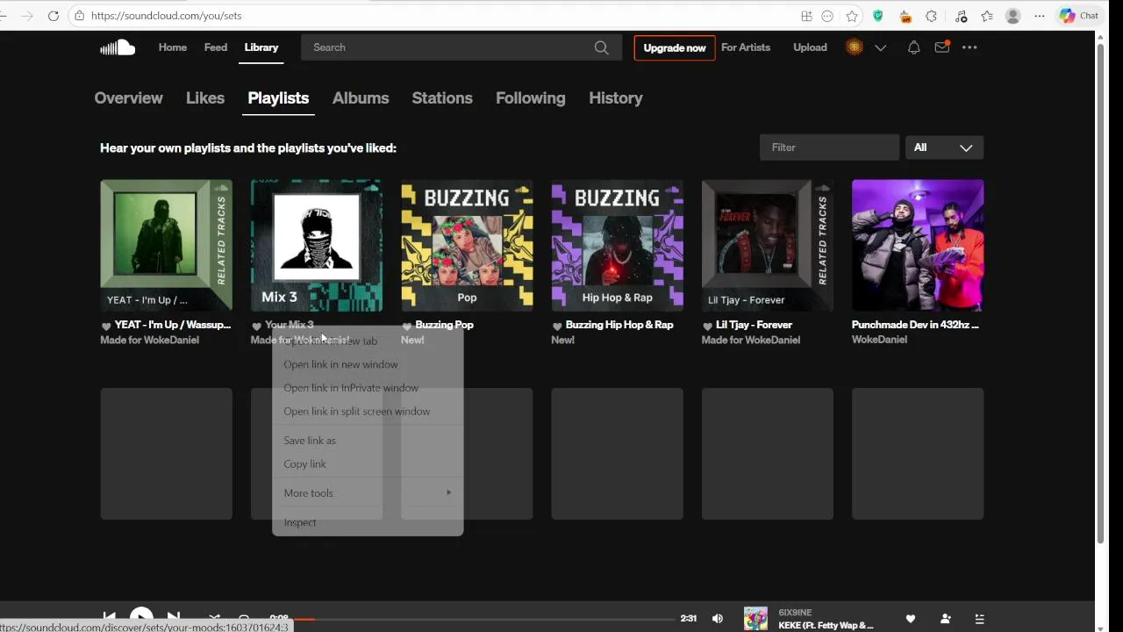Click the browser address bar URL
Viewport: 1123px width, 632px height.
tap(167, 16)
